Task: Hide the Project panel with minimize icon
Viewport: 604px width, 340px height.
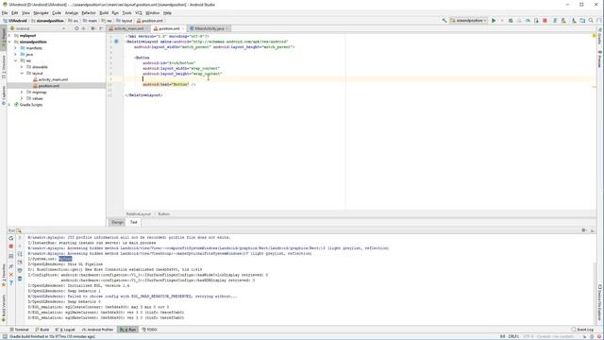Action: click(x=101, y=28)
